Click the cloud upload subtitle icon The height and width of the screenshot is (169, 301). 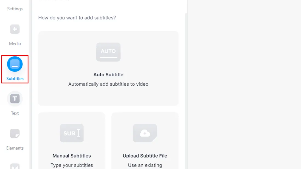pyautogui.click(x=145, y=133)
